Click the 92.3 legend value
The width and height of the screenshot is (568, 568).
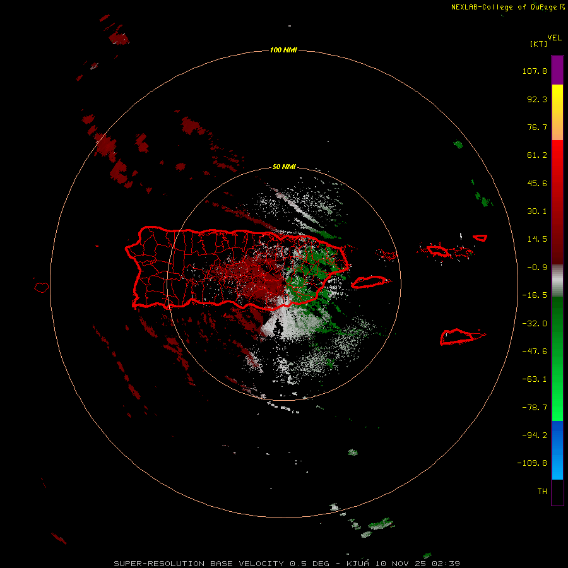(537, 99)
